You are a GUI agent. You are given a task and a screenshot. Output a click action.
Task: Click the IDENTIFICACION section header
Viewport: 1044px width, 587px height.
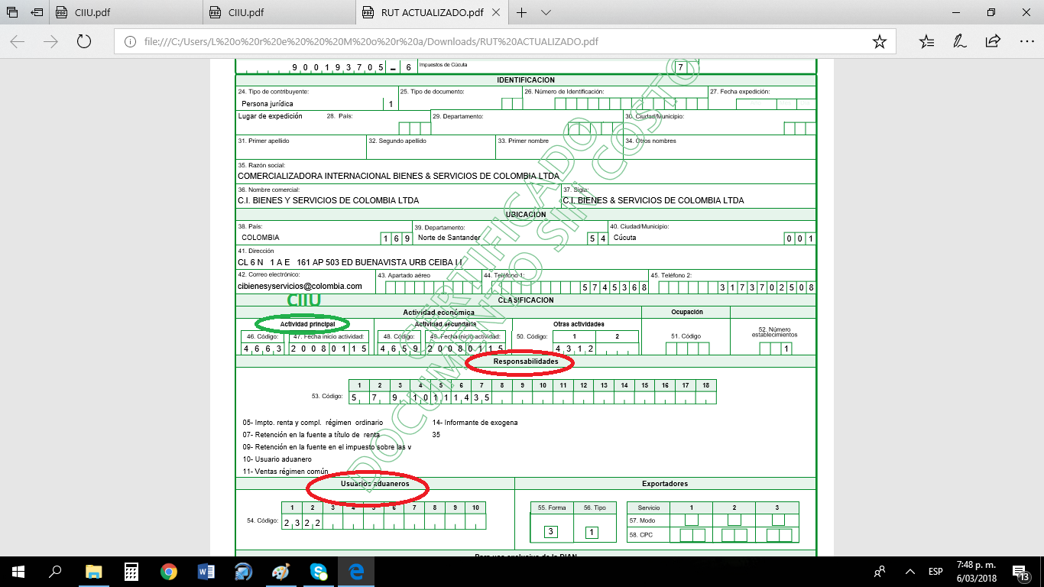click(526, 80)
